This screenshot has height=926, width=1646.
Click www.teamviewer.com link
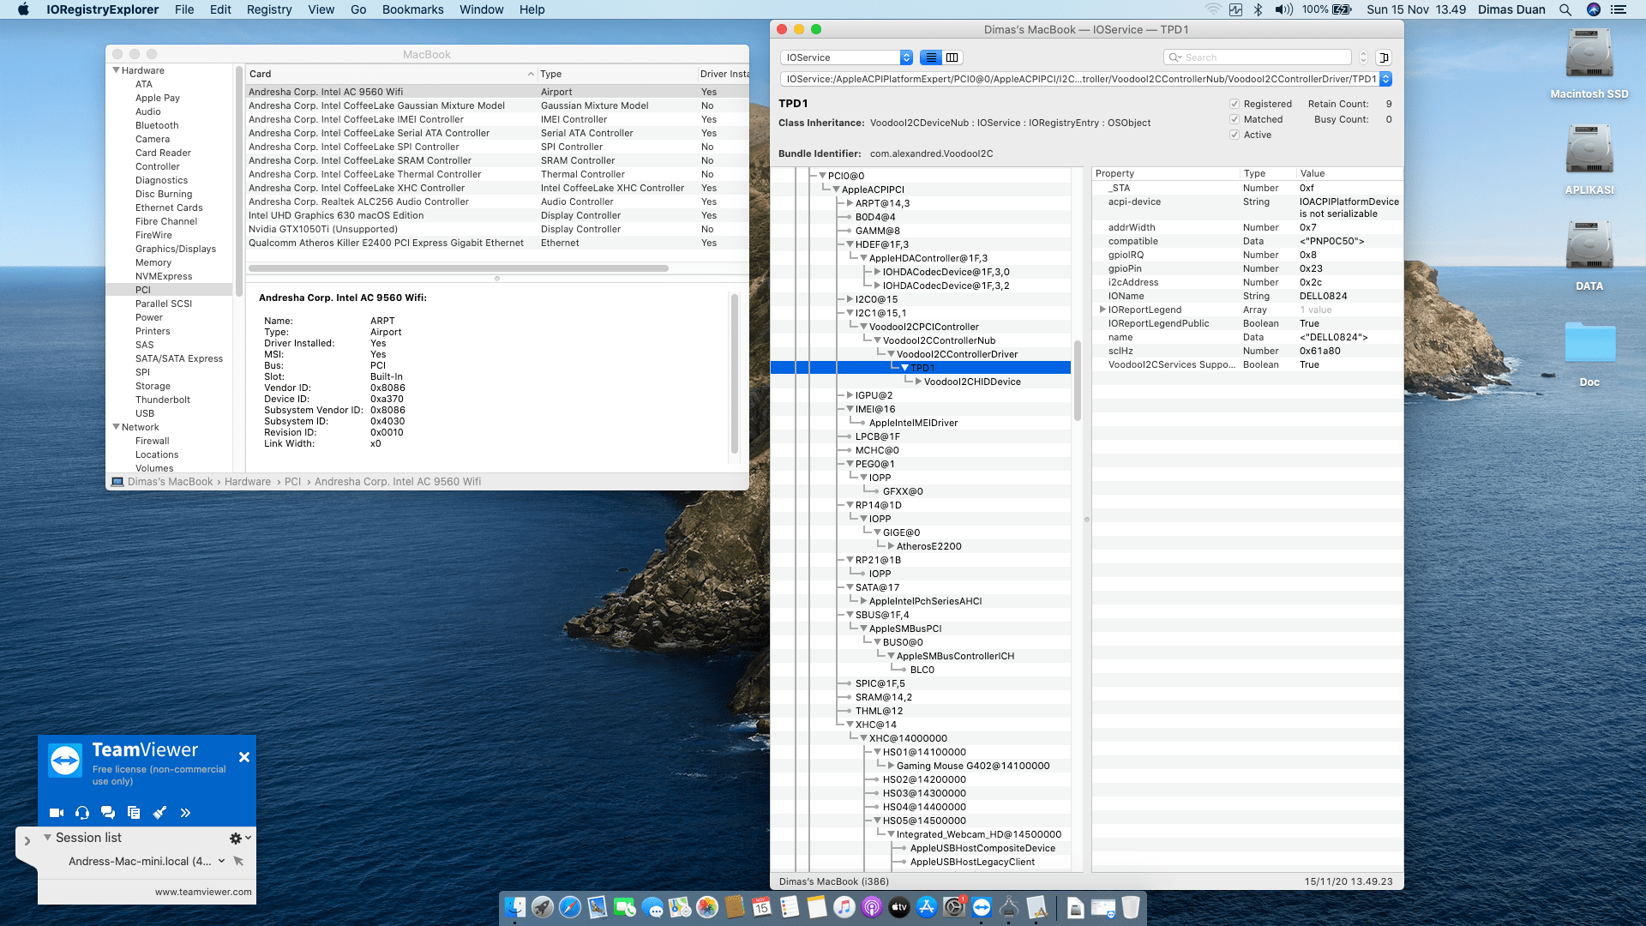tap(203, 892)
